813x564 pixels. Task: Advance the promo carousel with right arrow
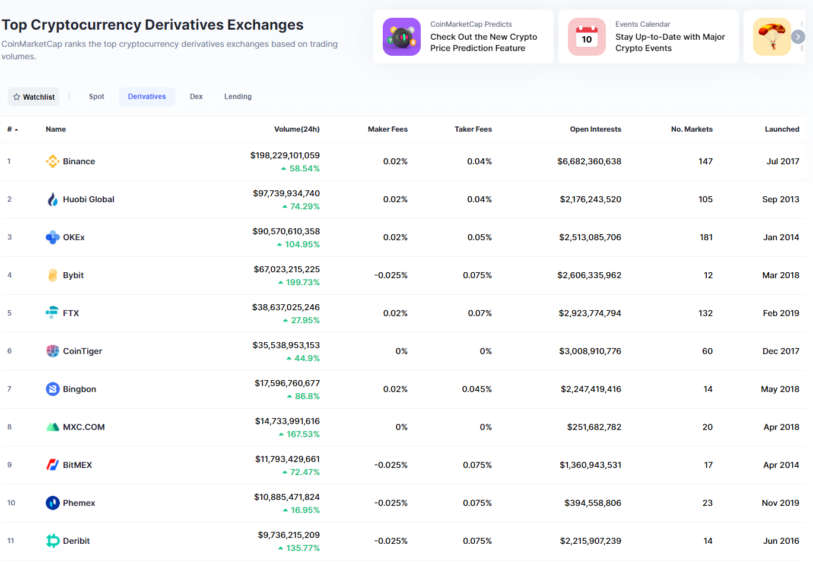point(798,37)
